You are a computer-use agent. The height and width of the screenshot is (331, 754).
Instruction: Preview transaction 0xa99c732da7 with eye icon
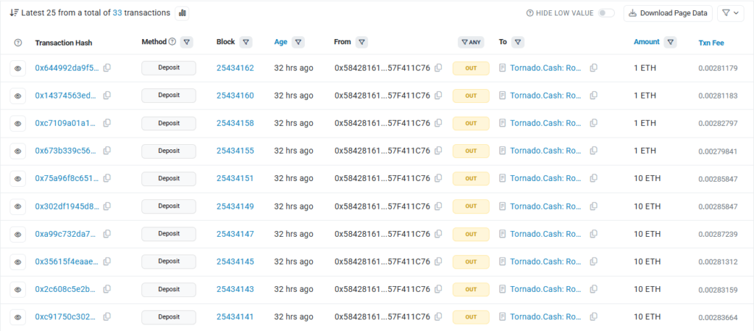(18, 235)
